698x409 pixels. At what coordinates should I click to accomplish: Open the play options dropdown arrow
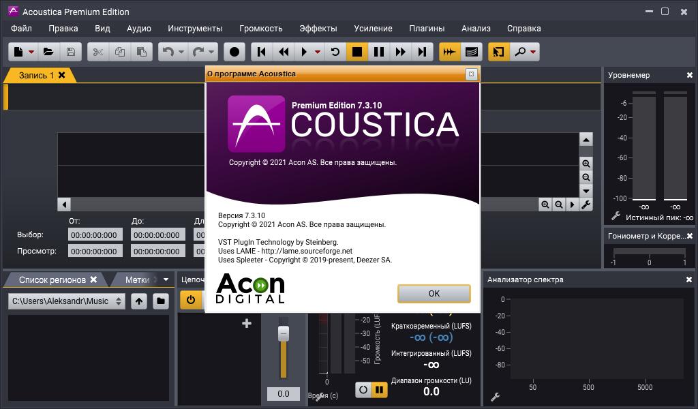click(x=318, y=52)
